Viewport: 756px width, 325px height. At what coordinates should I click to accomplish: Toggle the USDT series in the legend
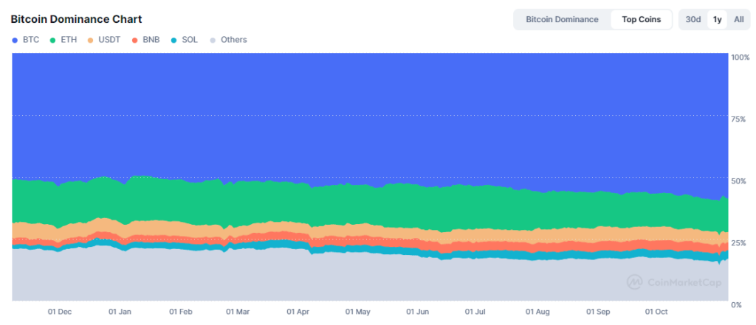[103, 40]
